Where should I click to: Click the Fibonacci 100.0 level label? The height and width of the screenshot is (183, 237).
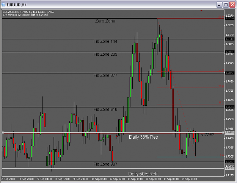click(221, 17)
